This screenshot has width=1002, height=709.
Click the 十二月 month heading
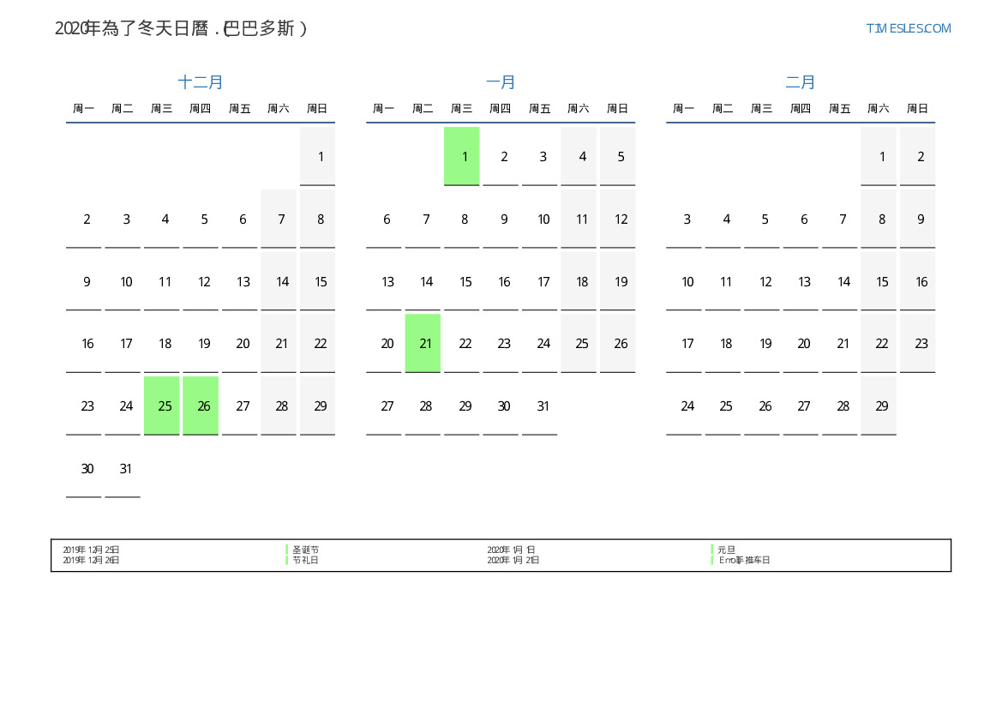point(201,82)
